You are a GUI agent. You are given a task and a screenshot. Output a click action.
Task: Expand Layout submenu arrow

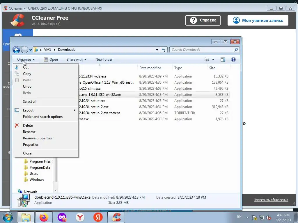pyautogui.click(x=74, y=110)
